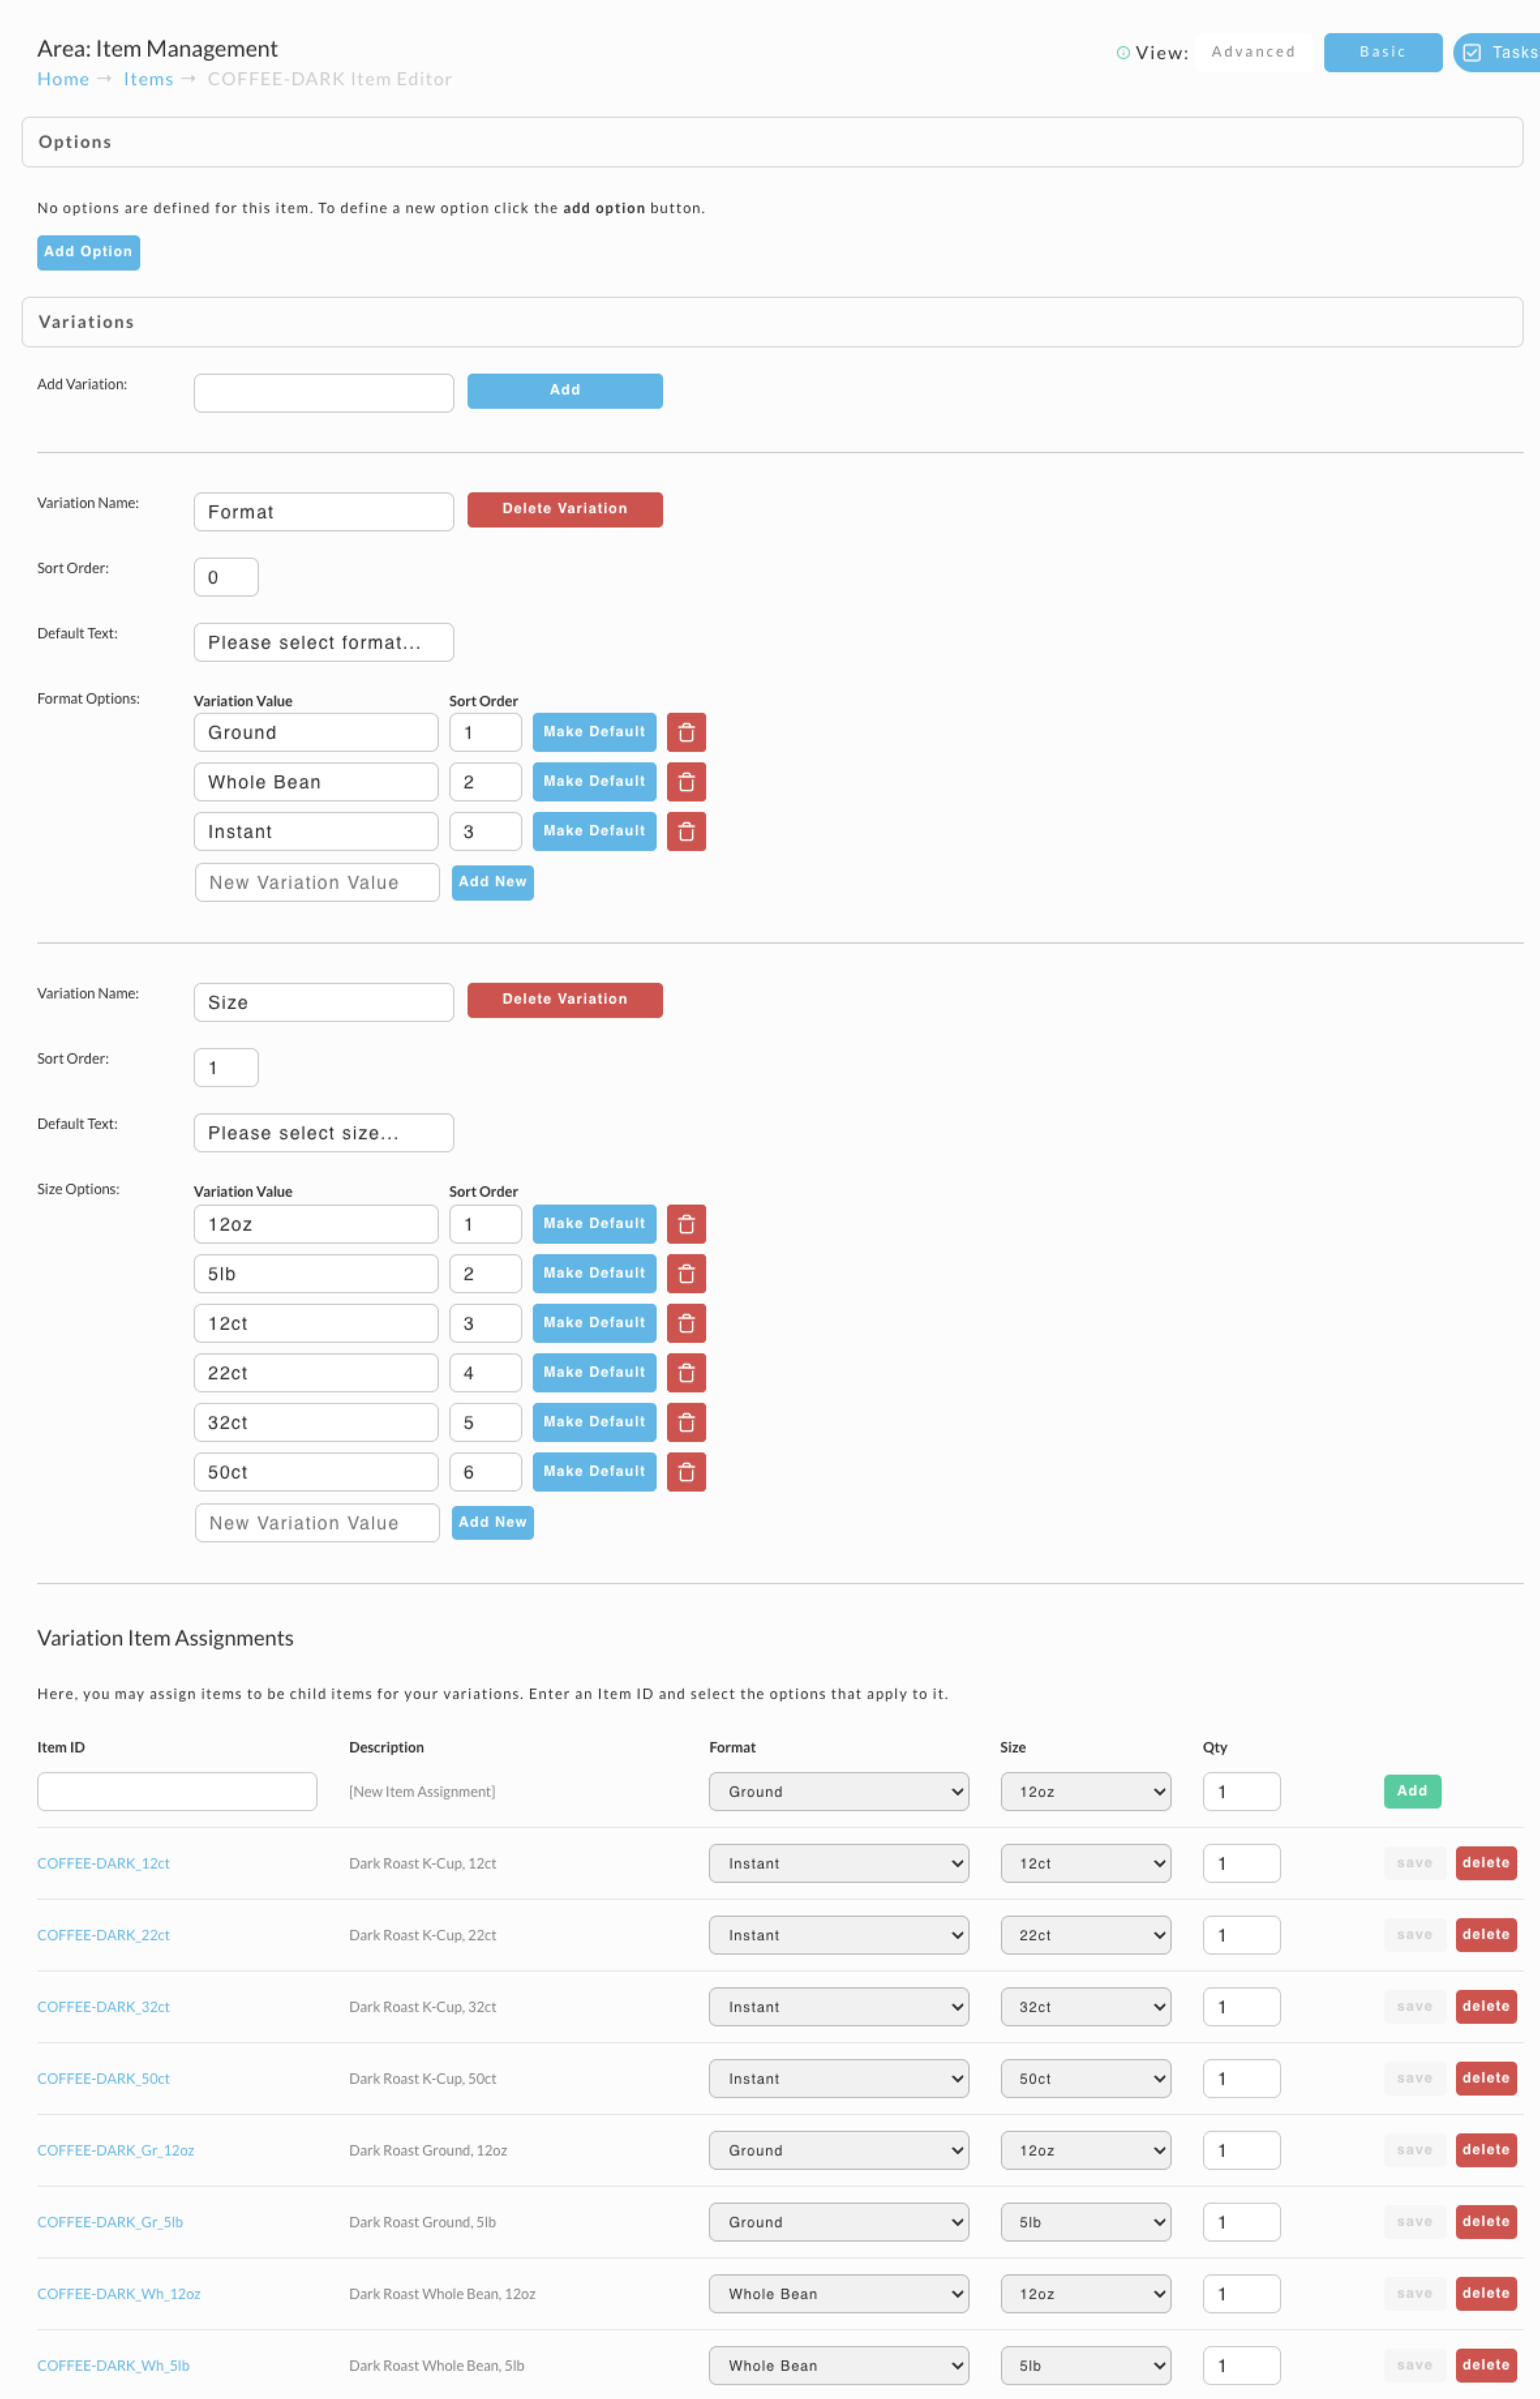
Task: Delete the 12ct size via trash icon
Action: 686,1323
